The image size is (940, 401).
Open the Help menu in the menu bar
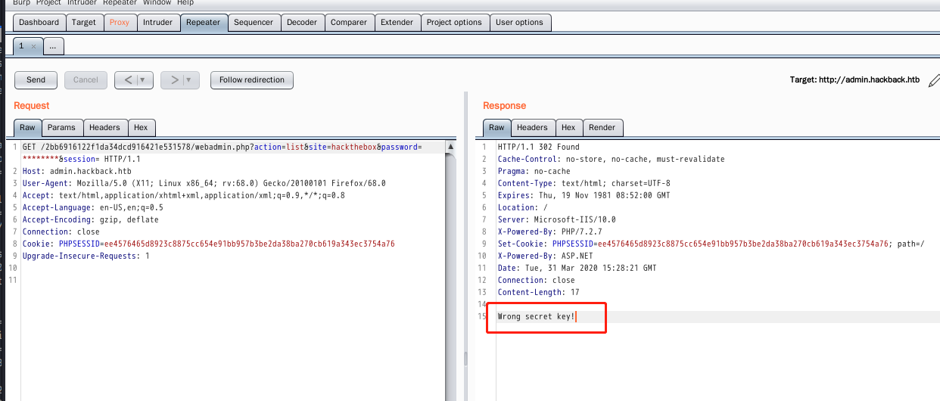coord(185,3)
